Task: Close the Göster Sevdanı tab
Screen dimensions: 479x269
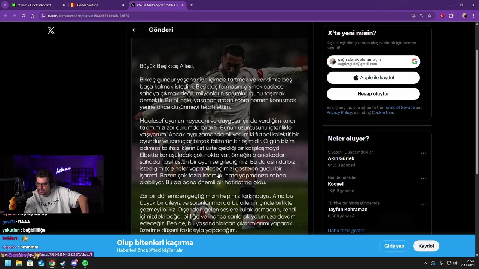Action: pyautogui.click(x=123, y=5)
